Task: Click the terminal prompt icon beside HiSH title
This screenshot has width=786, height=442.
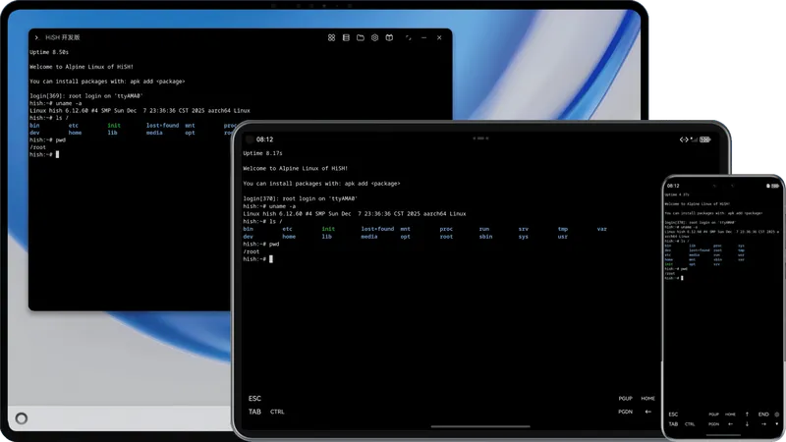Action: 36,37
